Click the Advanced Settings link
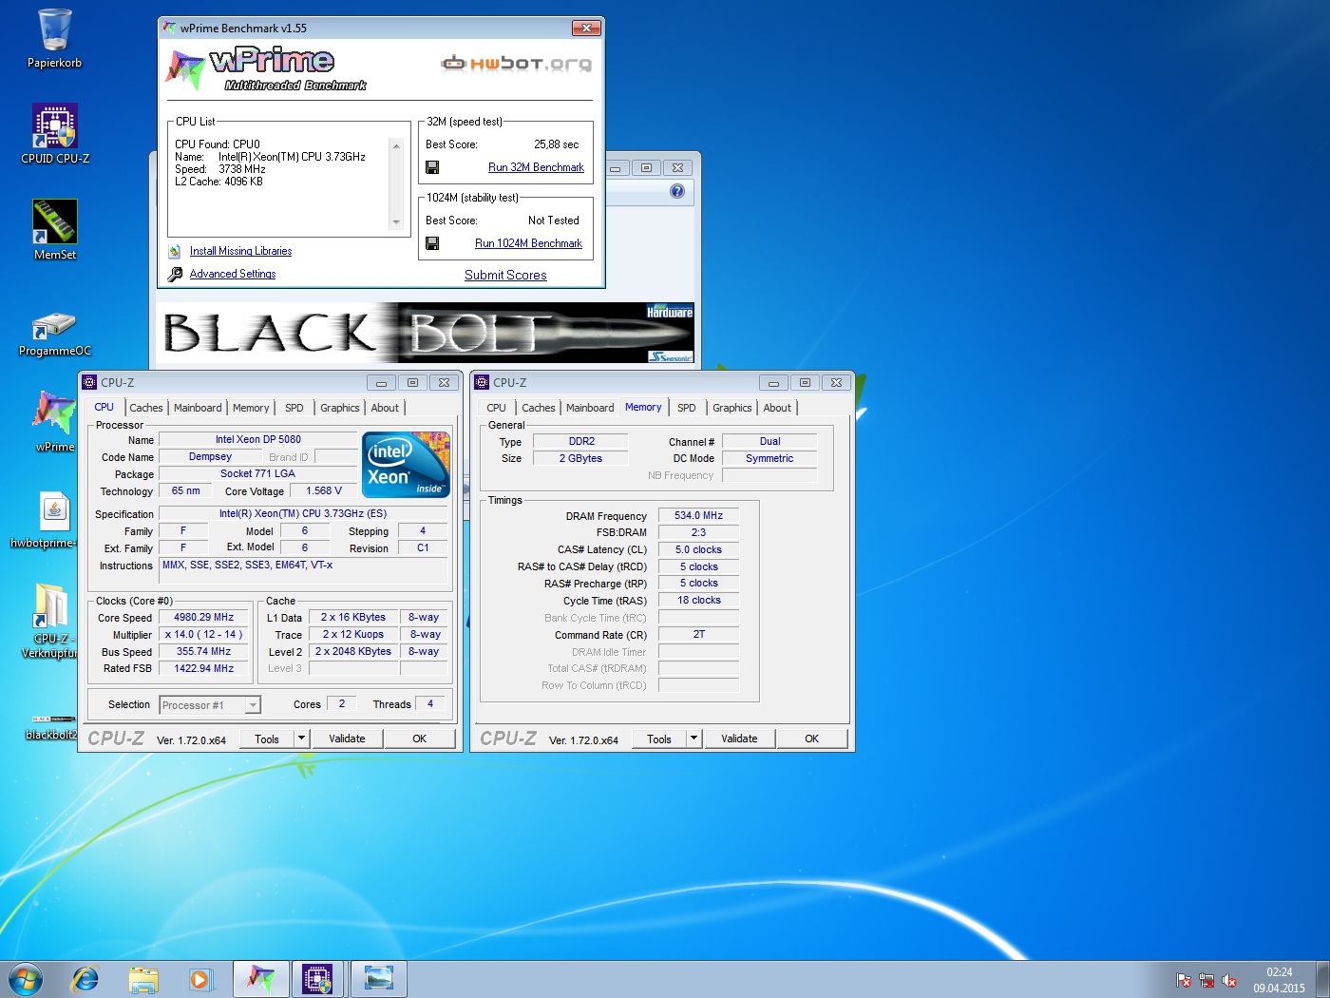This screenshot has width=1330, height=998. [x=233, y=274]
